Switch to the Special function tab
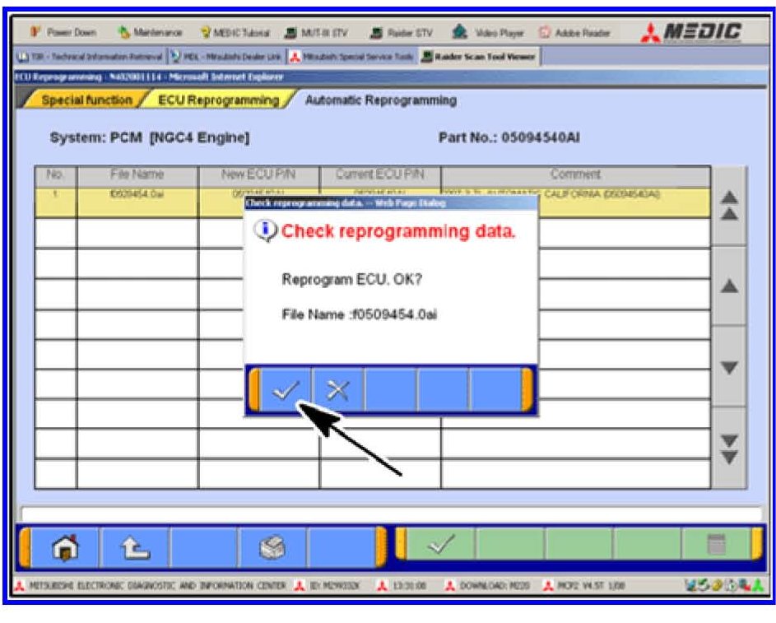The width and height of the screenshot is (776, 623). click(86, 100)
